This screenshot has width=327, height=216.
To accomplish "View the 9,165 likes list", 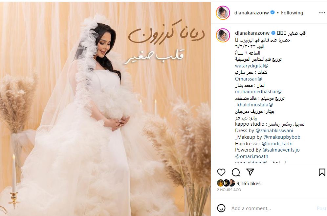I will [x=249, y=184].
